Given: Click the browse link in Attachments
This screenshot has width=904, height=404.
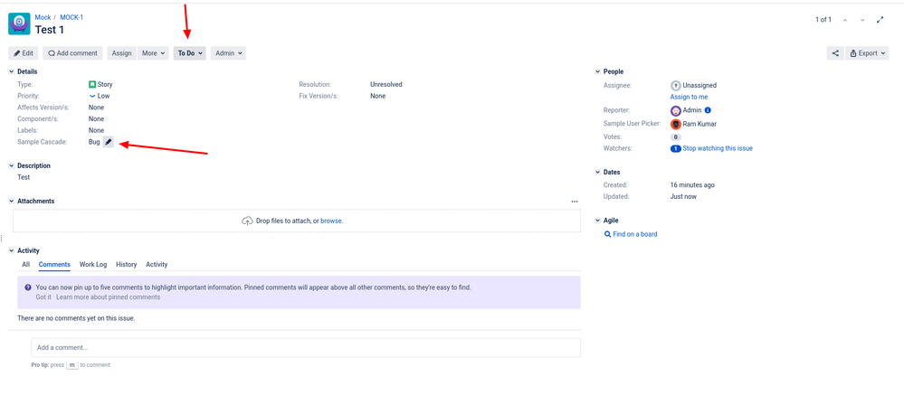Looking at the screenshot, I should (331, 221).
